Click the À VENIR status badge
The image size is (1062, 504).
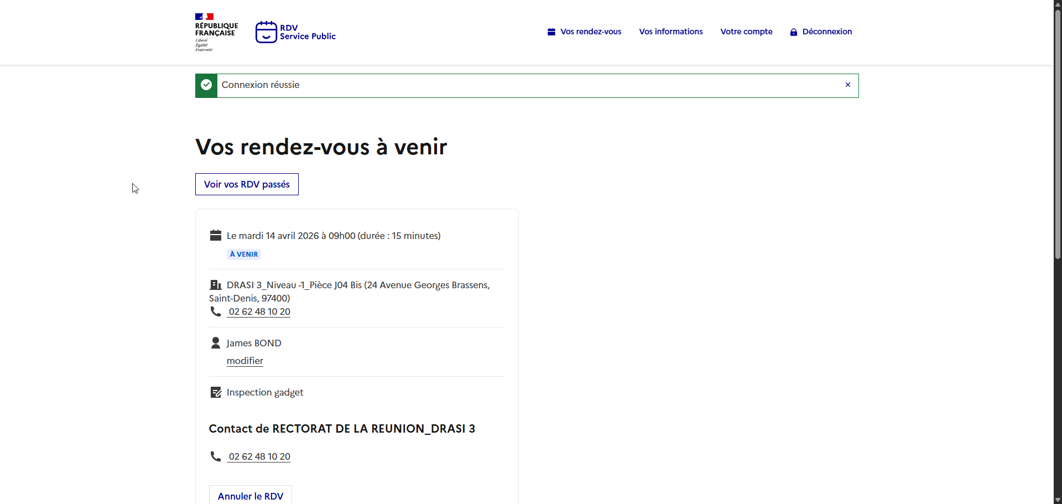tap(244, 254)
